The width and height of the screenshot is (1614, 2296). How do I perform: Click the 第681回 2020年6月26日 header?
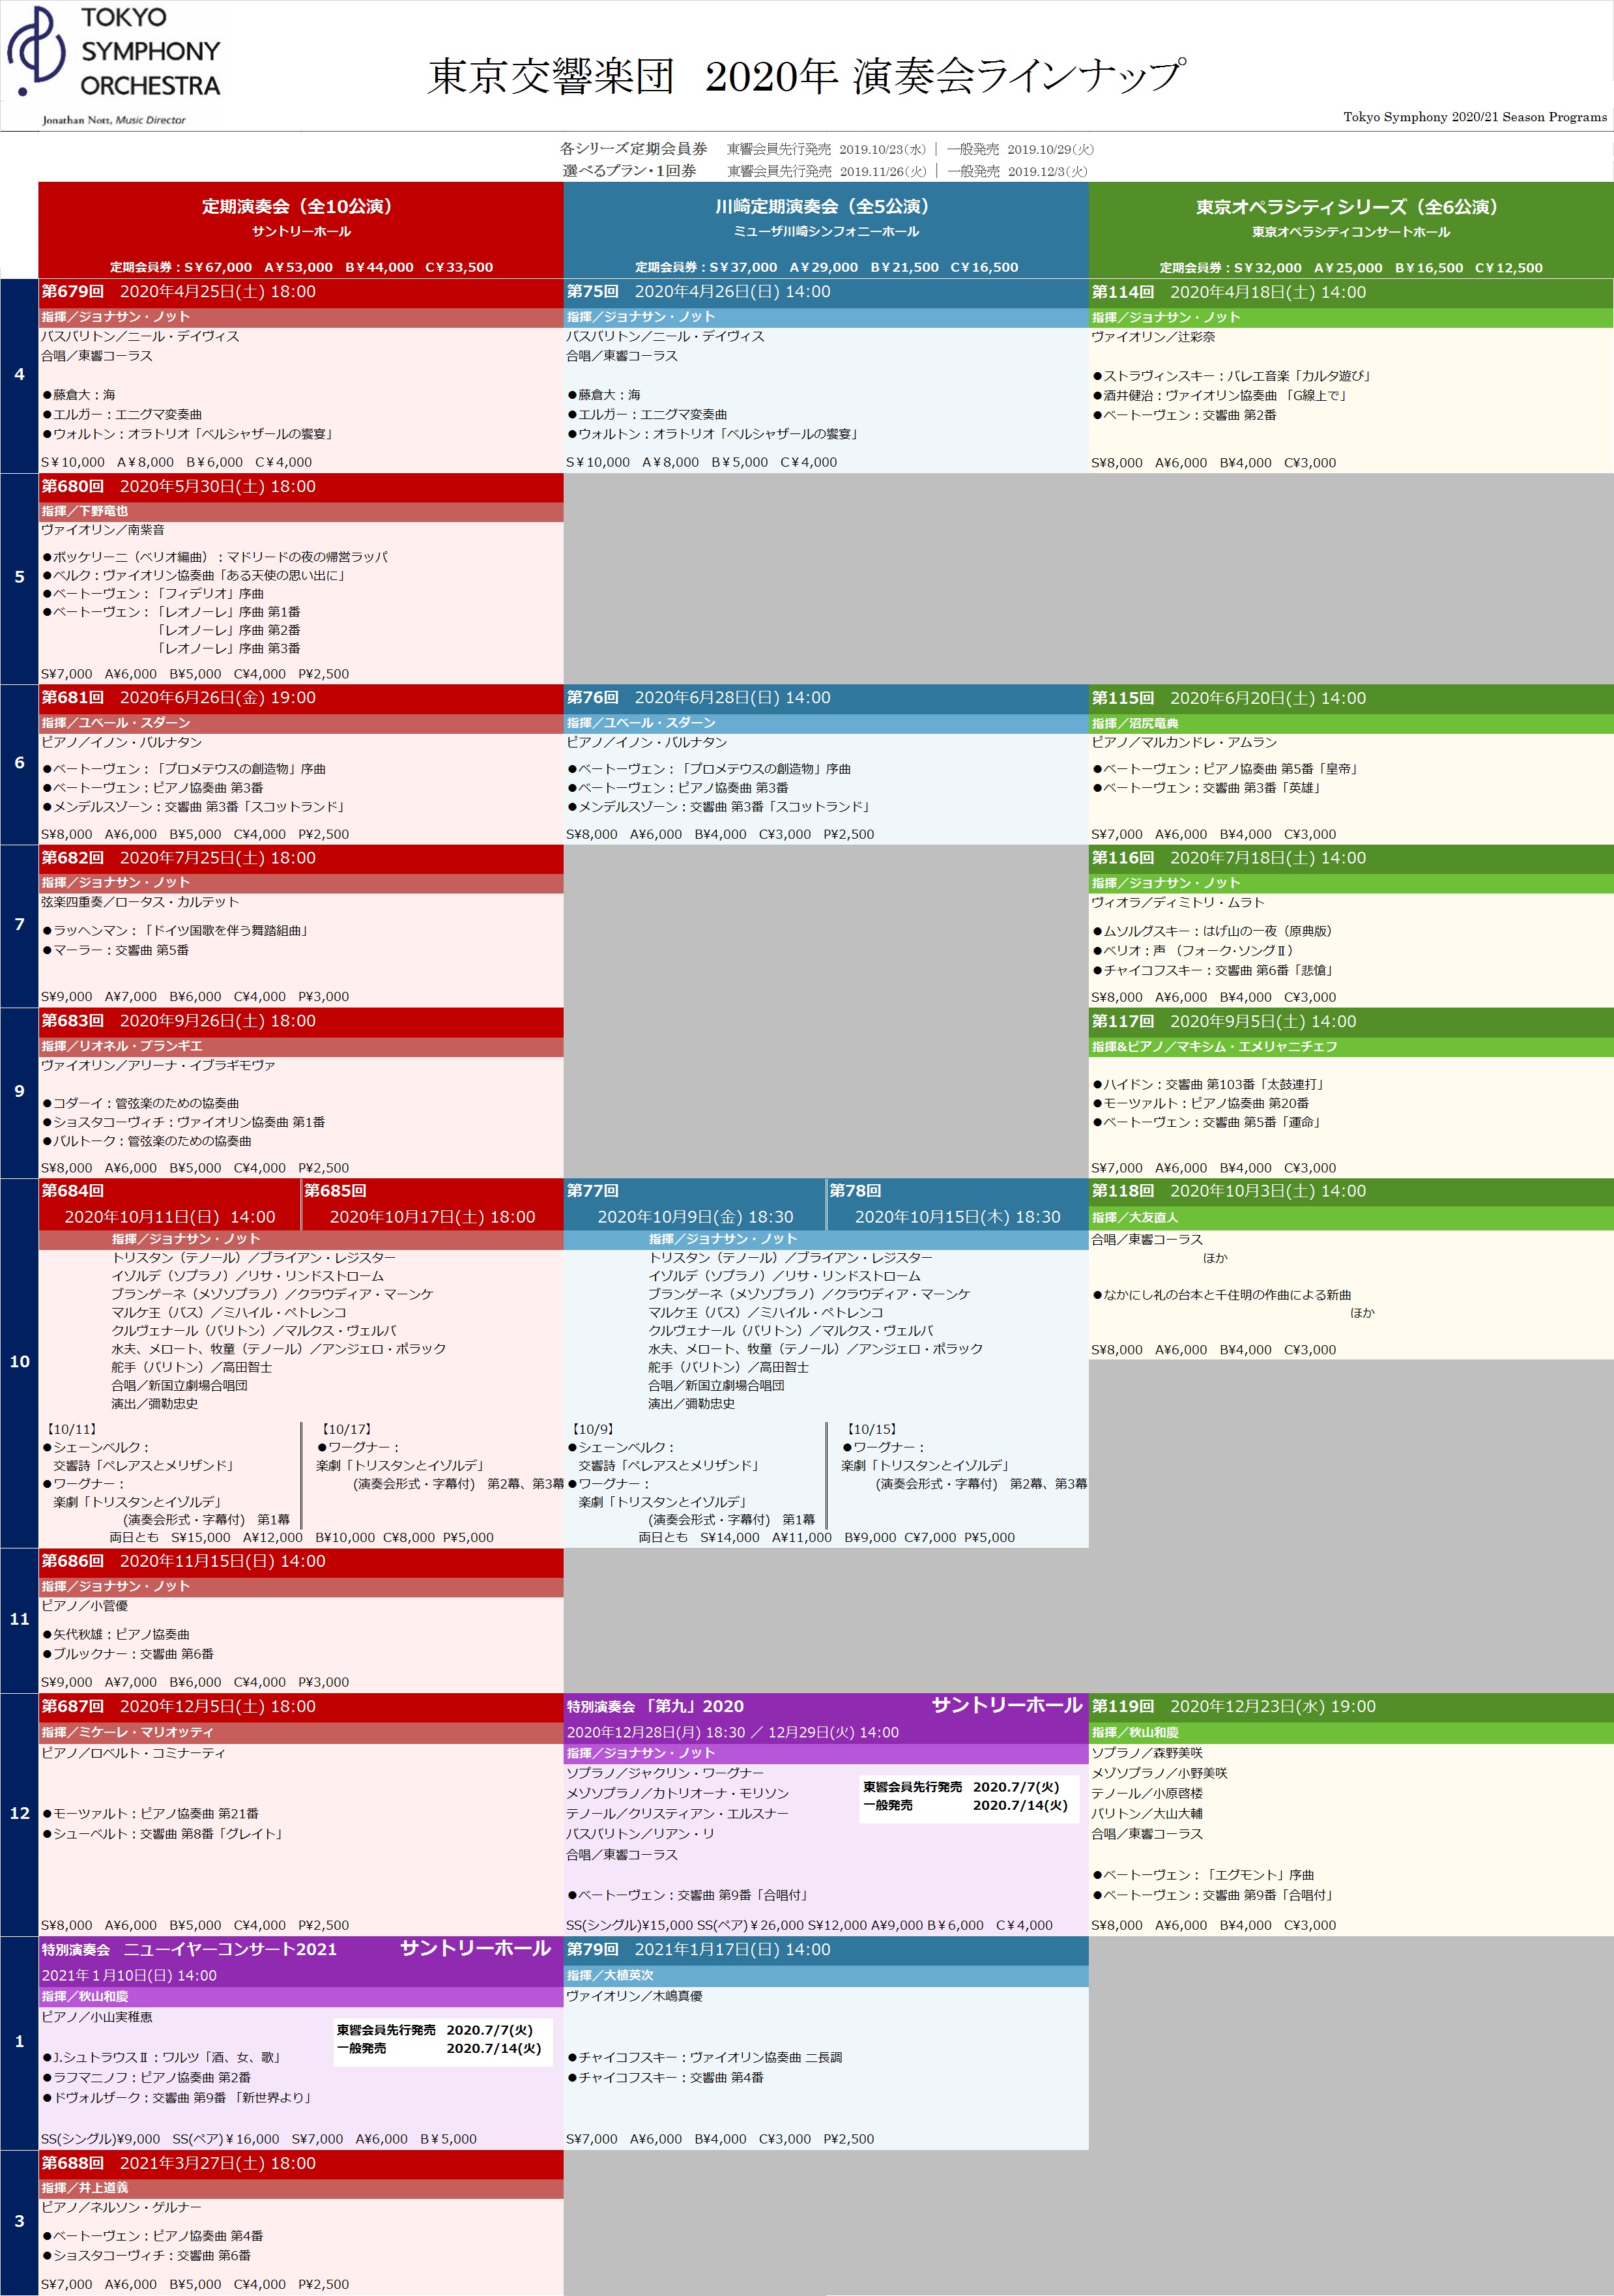click(301, 698)
